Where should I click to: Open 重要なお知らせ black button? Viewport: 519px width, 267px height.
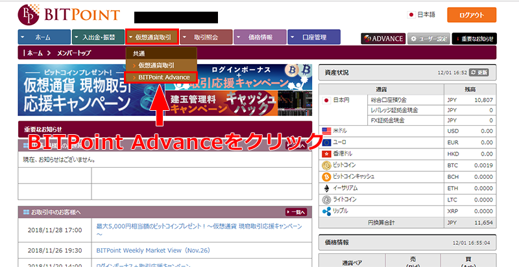coord(474,39)
